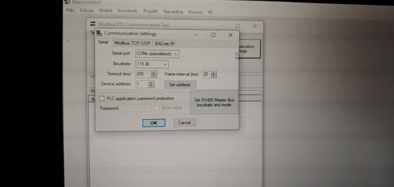Decrease the Timeout value with down arrow

pyautogui.click(x=154, y=76)
